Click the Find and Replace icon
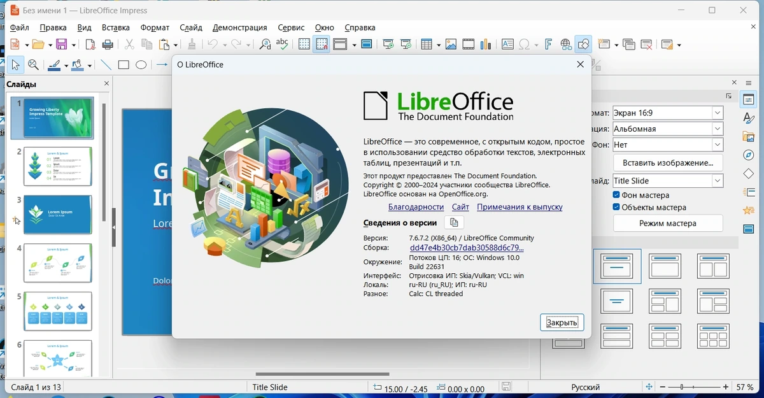The image size is (764, 398). point(265,44)
